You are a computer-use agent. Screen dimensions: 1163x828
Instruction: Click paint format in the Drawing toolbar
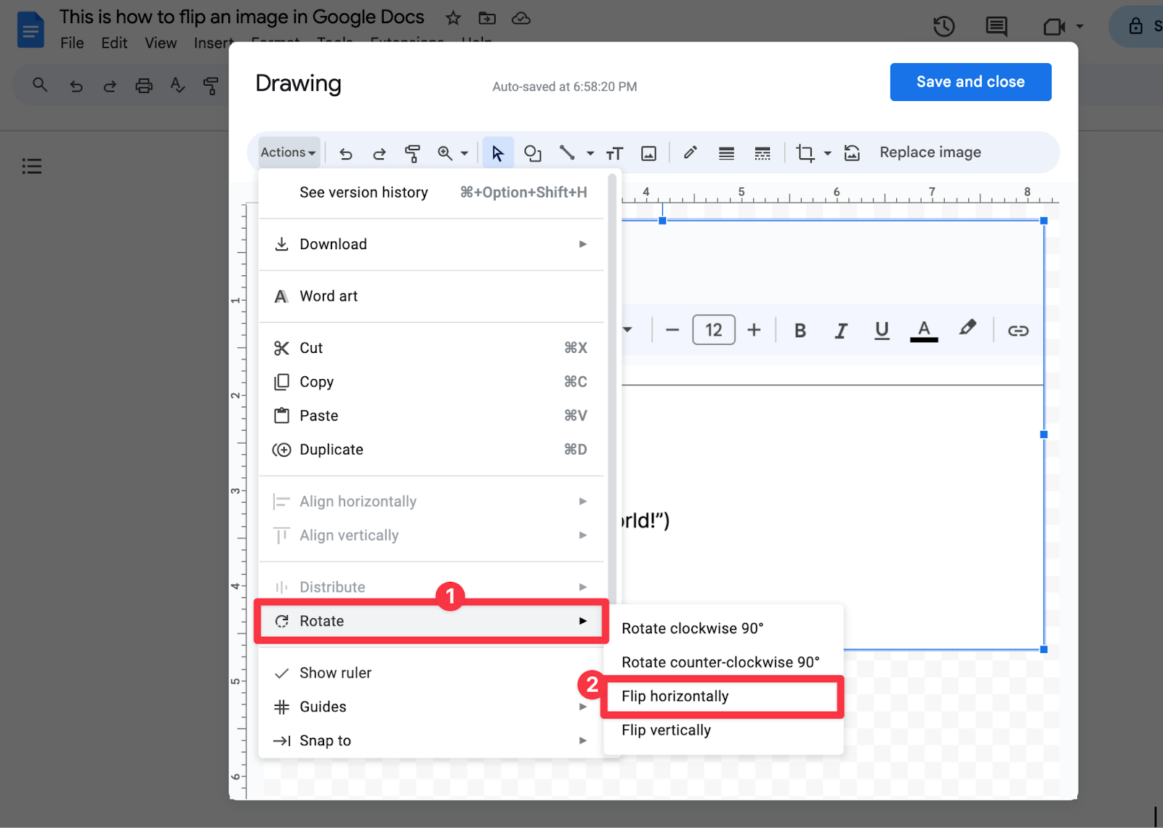[x=413, y=153]
